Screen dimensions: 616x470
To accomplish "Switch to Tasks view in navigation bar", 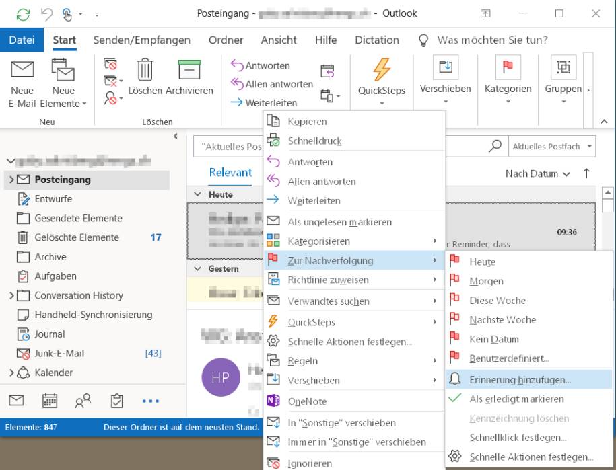I will pyautogui.click(x=116, y=401).
